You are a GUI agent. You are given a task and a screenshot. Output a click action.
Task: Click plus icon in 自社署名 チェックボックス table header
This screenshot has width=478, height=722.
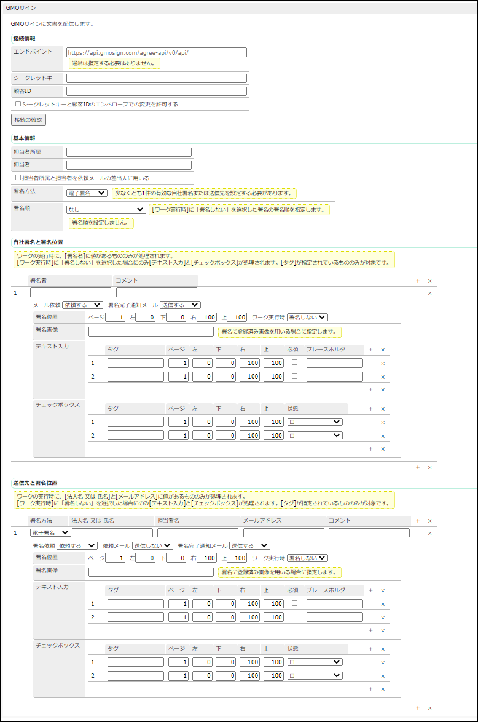370,409
